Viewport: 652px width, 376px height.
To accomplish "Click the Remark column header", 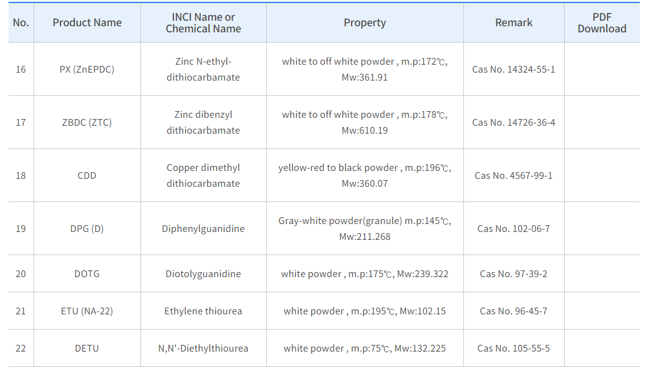I will [513, 23].
